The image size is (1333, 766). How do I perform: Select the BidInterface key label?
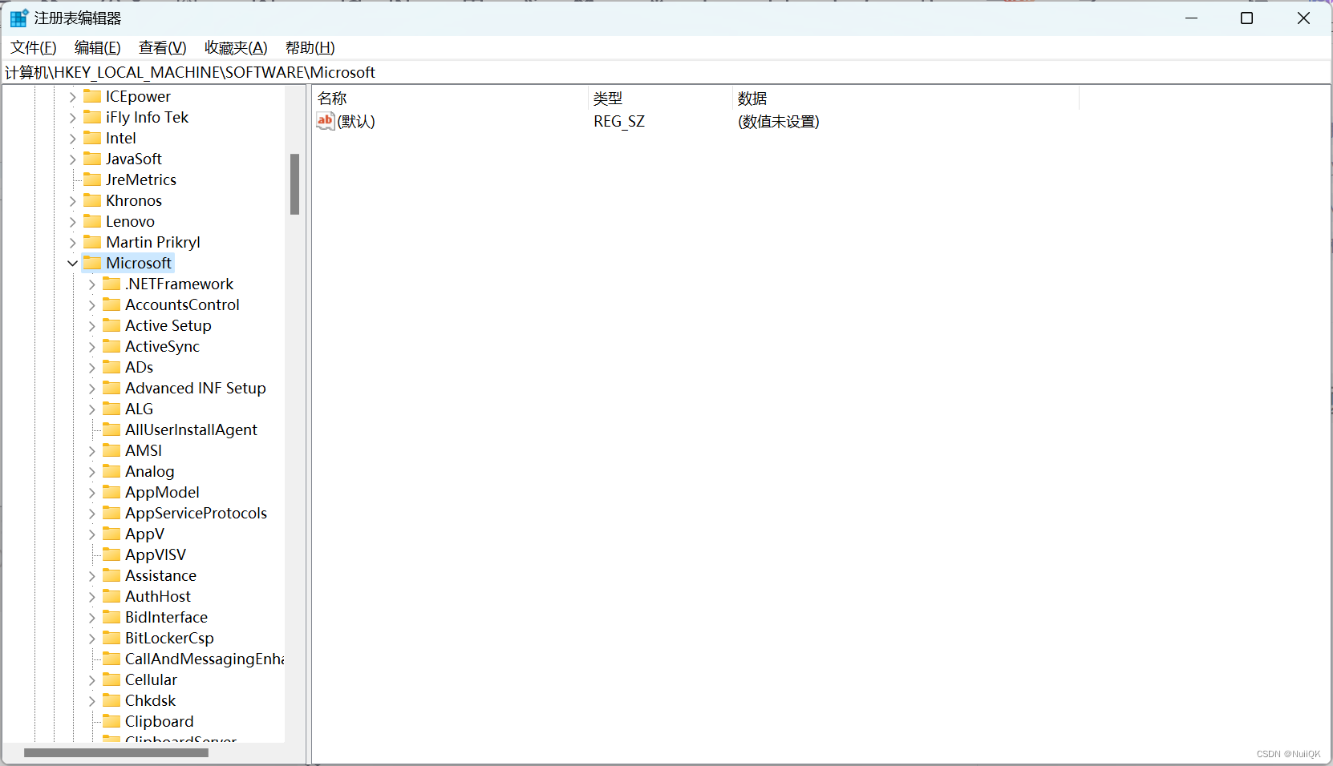[x=166, y=617]
